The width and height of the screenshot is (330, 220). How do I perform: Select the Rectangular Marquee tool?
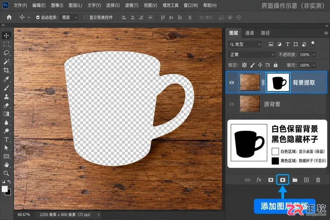tap(6, 44)
